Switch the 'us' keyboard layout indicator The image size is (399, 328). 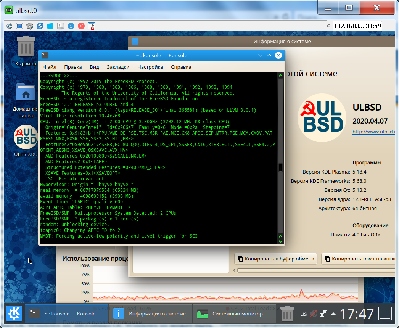point(304,314)
